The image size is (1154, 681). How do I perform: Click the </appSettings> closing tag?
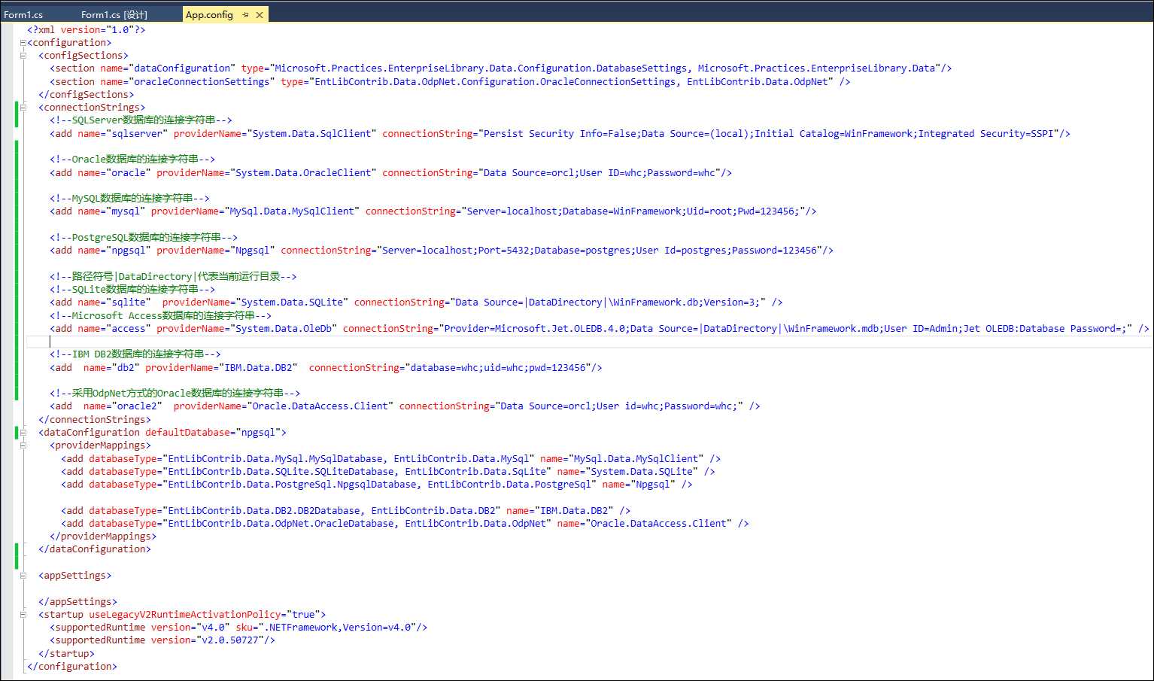point(77,602)
